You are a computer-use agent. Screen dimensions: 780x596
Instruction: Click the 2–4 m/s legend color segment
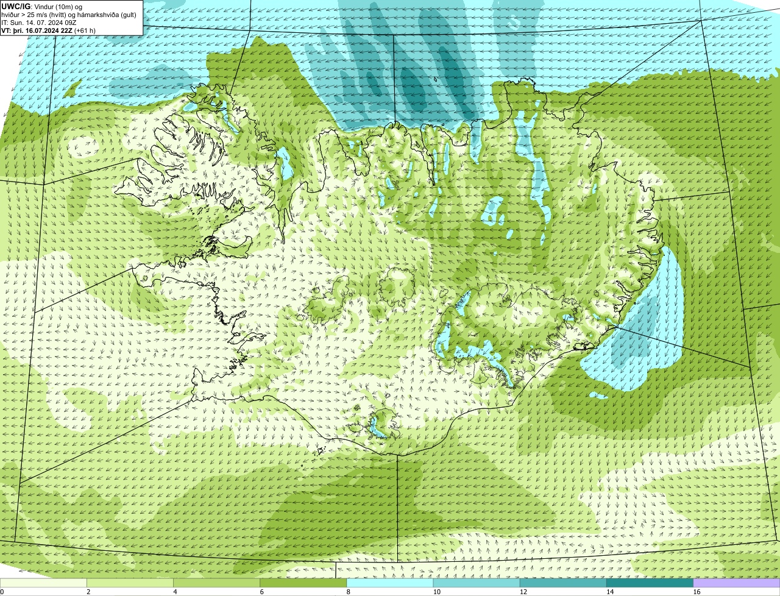point(130,583)
